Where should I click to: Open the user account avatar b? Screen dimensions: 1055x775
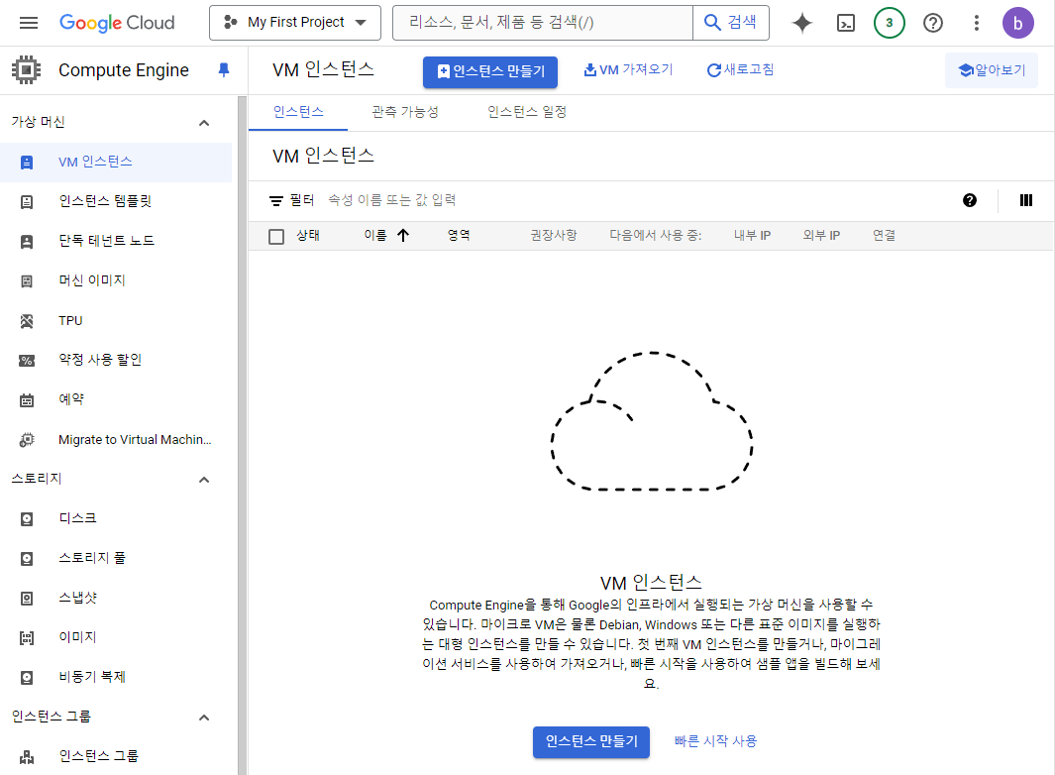coord(1018,23)
